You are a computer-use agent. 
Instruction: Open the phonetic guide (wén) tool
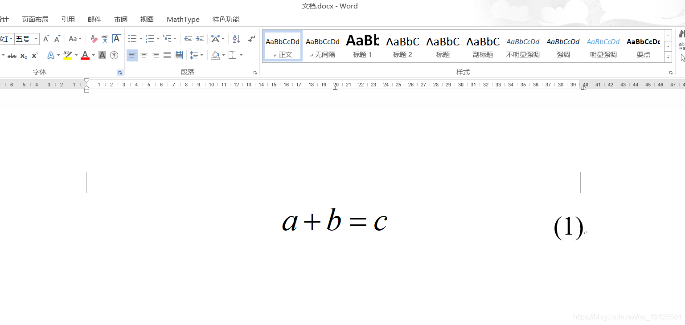pos(105,39)
